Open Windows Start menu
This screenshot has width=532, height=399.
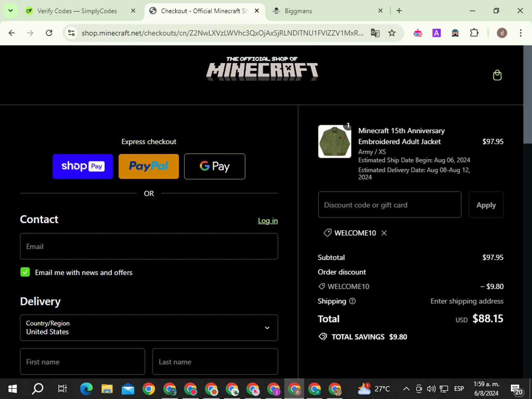pyautogui.click(x=12, y=389)
